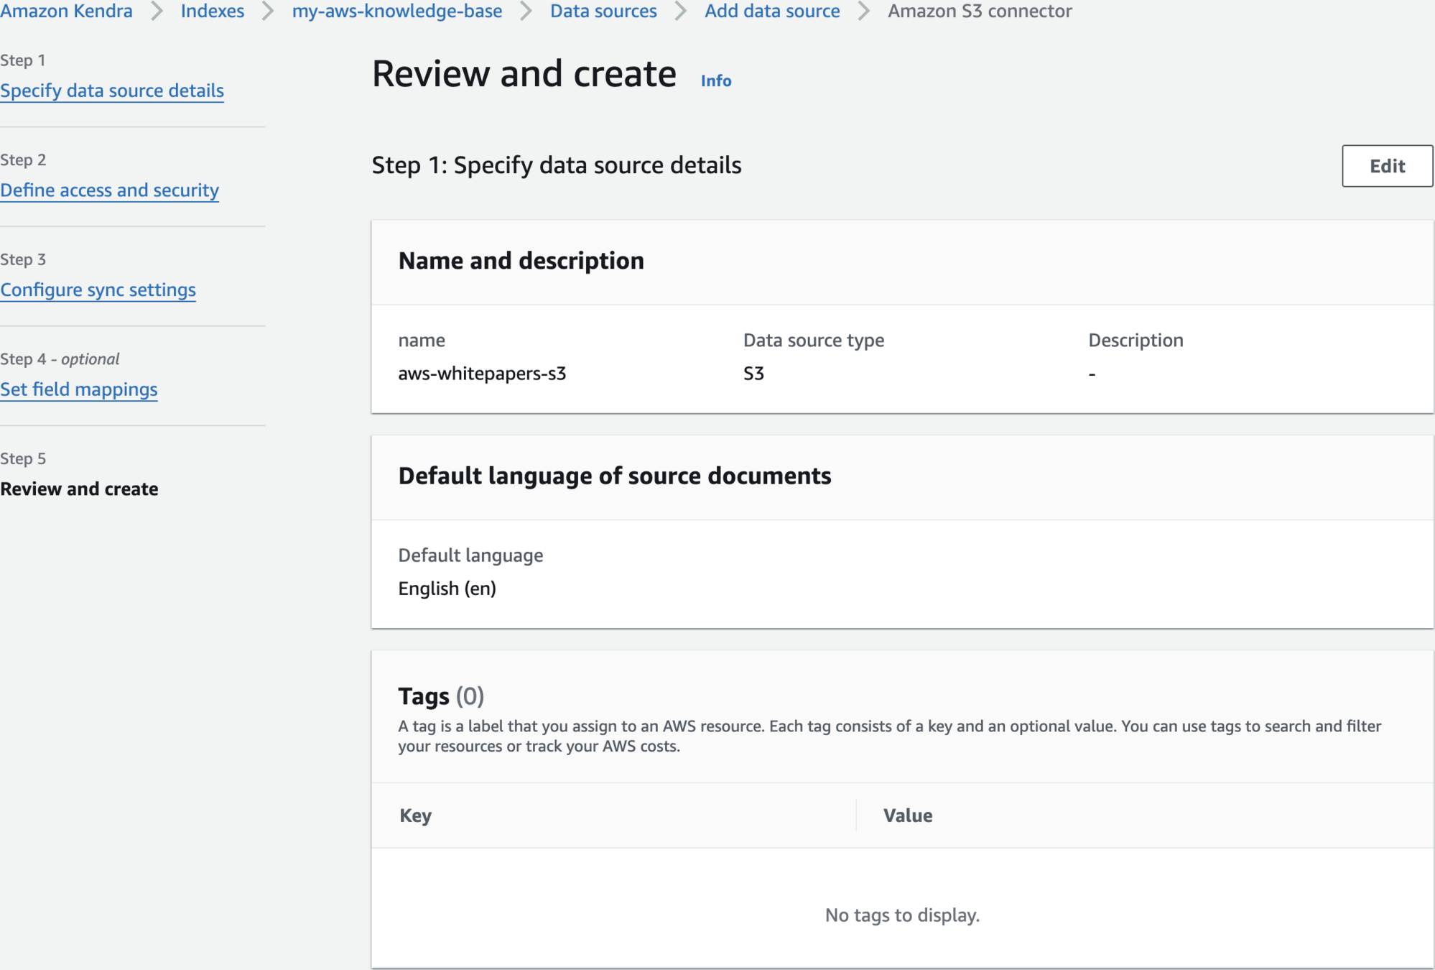This screenshot has width=1435, height=970.
Task: Click the S3 data source type value
Action: point(753,374)
